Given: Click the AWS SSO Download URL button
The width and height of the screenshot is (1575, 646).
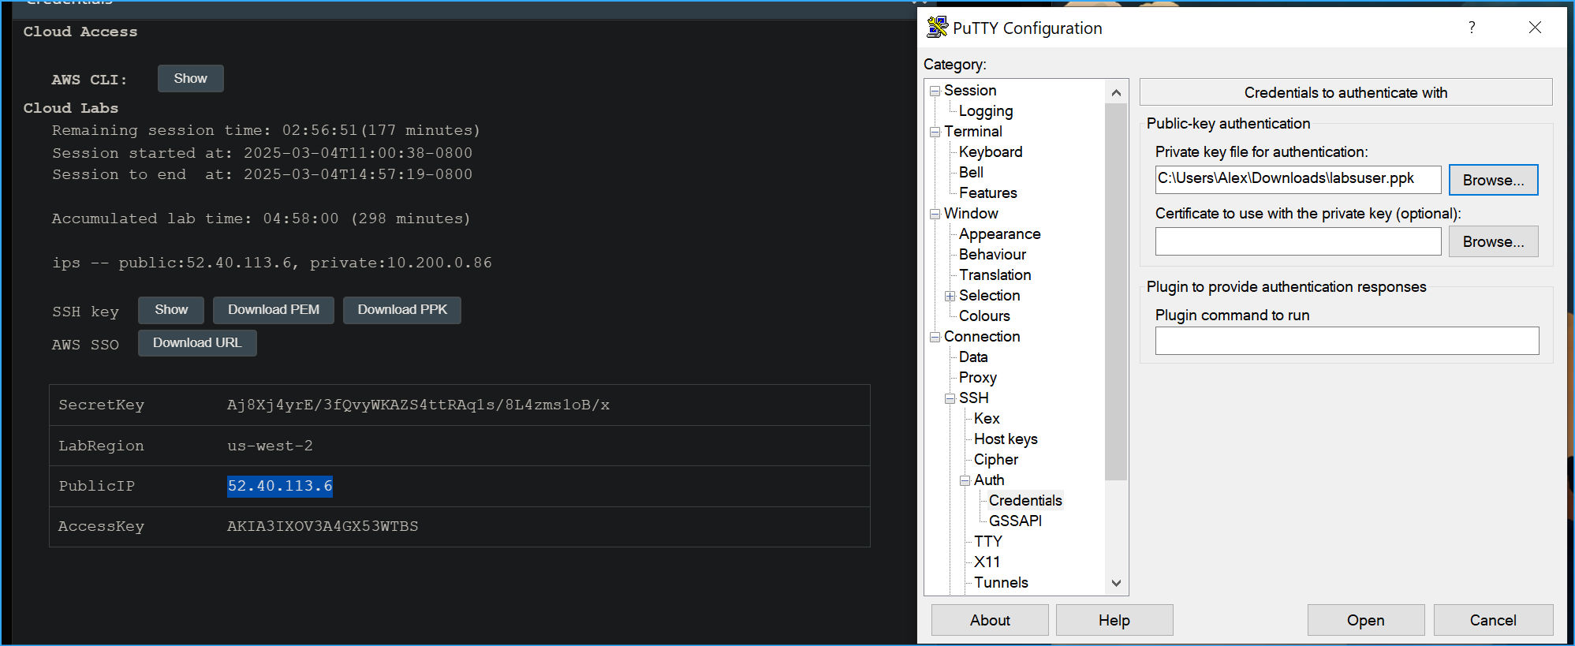Looking at the screenshot, I should click(197, 343).
